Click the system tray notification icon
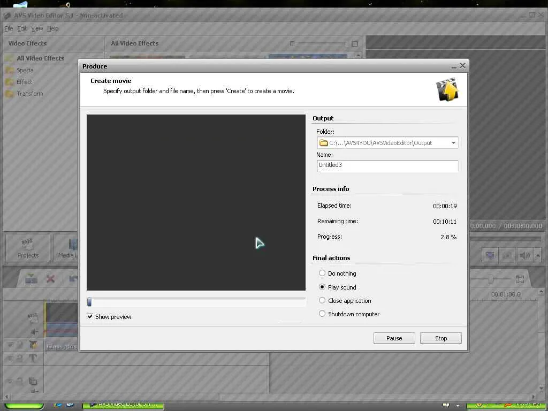The height and width of the screenshot is (411, 548). (x=446, y=405)
